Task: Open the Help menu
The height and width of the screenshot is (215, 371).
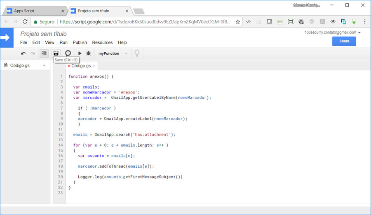Action: pyautogui.click(x=122, y=42)
